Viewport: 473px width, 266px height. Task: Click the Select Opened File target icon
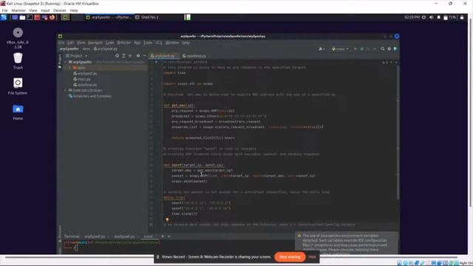(x=117, y=56)
